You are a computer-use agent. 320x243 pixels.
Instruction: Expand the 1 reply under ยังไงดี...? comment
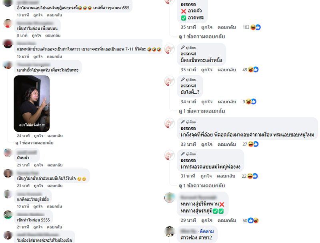click(x=202, y=111)
